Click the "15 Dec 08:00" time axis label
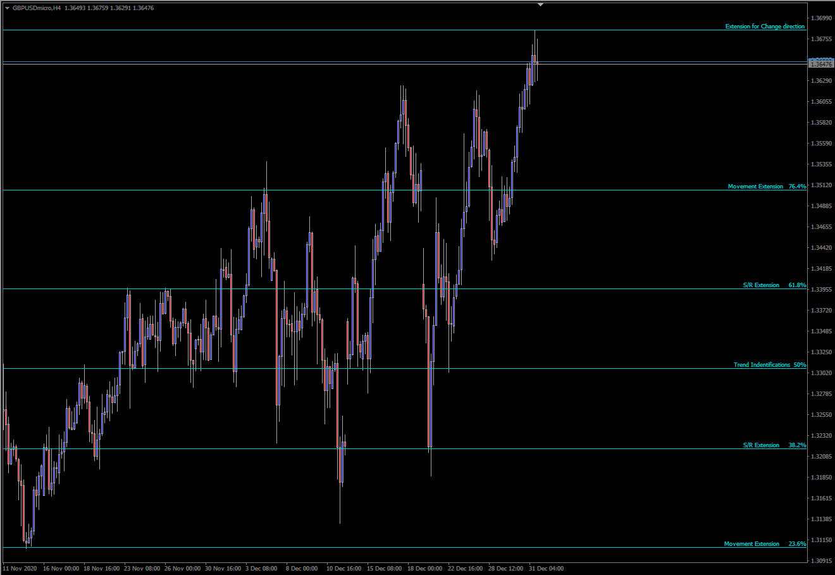Viewport: 835px width, 575px height. (x=385, y=569)
